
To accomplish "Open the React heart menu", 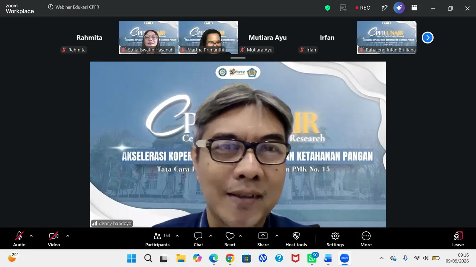I will point(230,239).
